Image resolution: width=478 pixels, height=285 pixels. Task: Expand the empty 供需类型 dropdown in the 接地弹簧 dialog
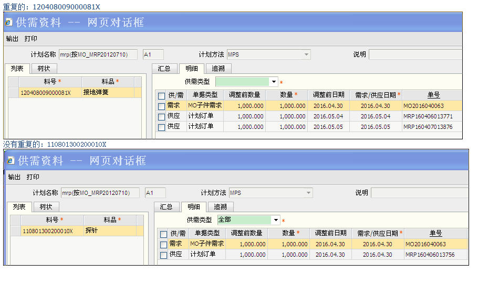(274, 82)
